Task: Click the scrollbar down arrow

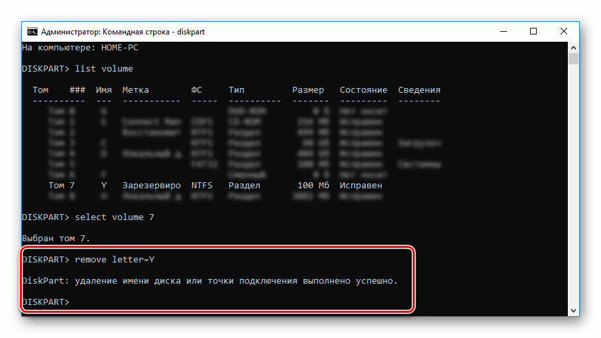Action: click(x=573, y=311)
